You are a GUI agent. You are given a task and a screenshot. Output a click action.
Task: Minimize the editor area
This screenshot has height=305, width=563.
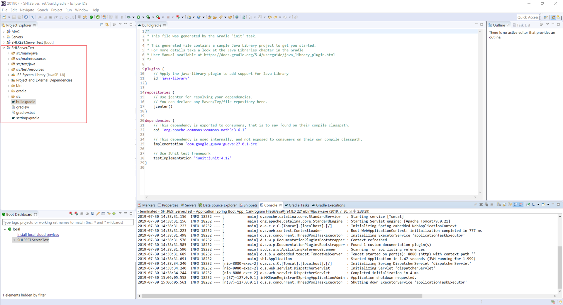click(476, 24)
